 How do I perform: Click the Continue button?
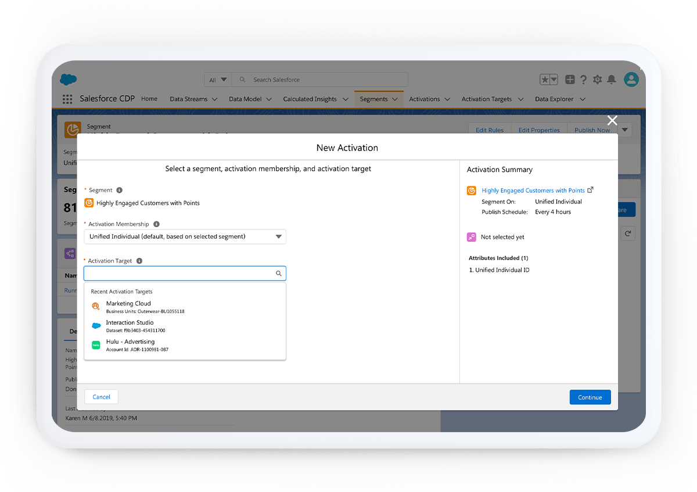590,397
